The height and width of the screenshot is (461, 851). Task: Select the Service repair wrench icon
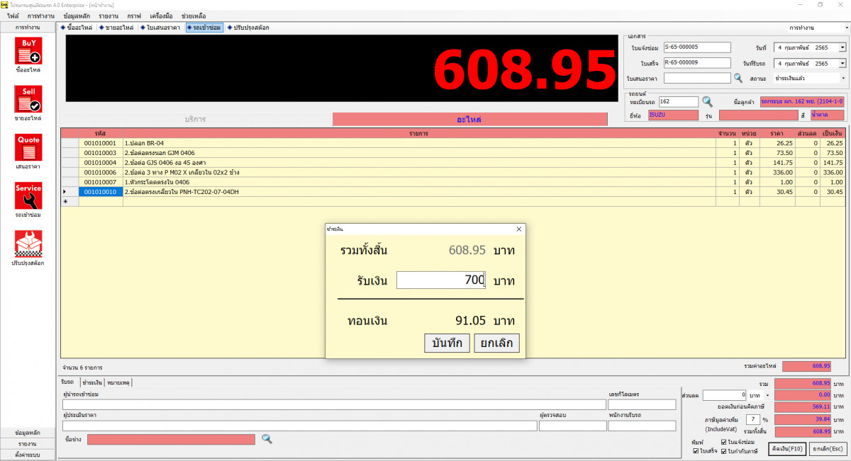tap(28, 195)
